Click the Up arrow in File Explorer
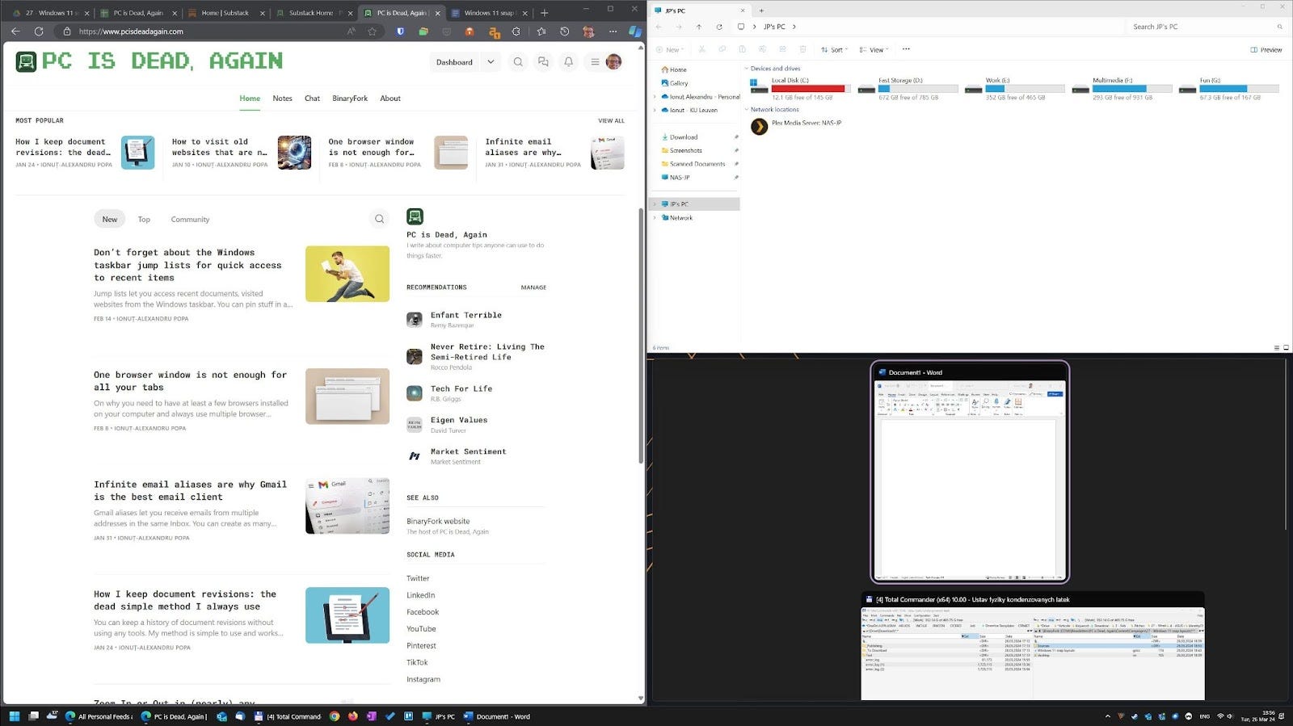Screen dimensions: 1293x726 tap(699, 27)
